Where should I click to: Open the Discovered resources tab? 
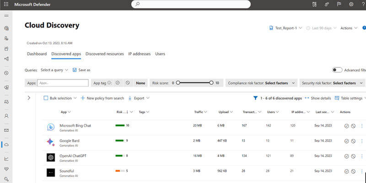pyautogui.click(x=105, y=54)
